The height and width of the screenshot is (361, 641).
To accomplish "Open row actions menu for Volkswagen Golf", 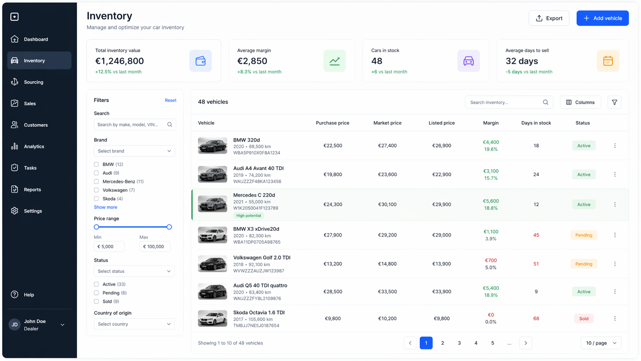I will [x=615, y=264].
